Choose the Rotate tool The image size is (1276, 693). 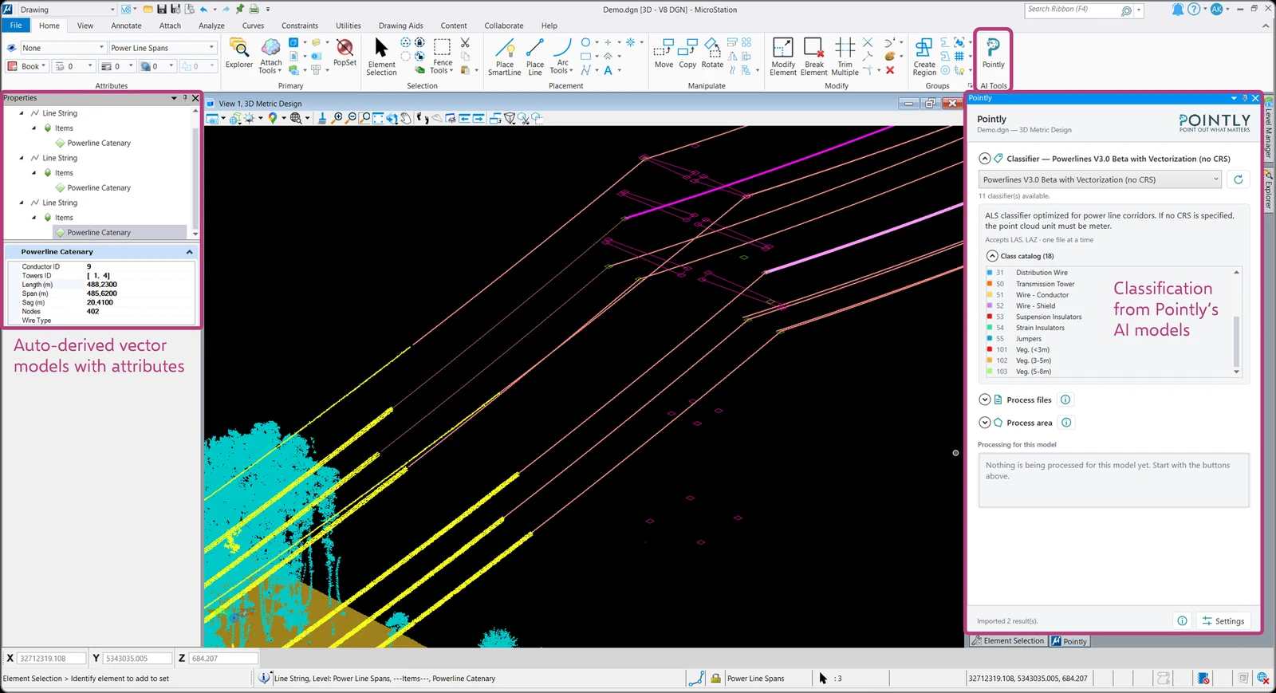tap(712, 53)
